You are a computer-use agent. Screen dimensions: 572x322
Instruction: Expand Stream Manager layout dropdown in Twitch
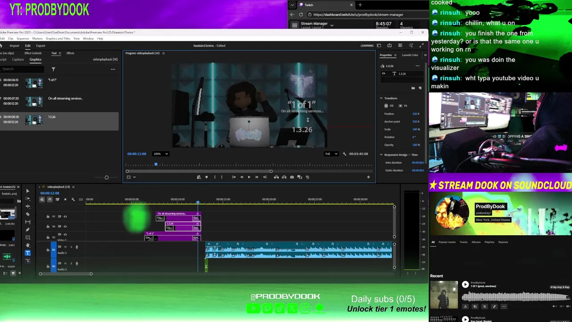click(x=332, y=25)
